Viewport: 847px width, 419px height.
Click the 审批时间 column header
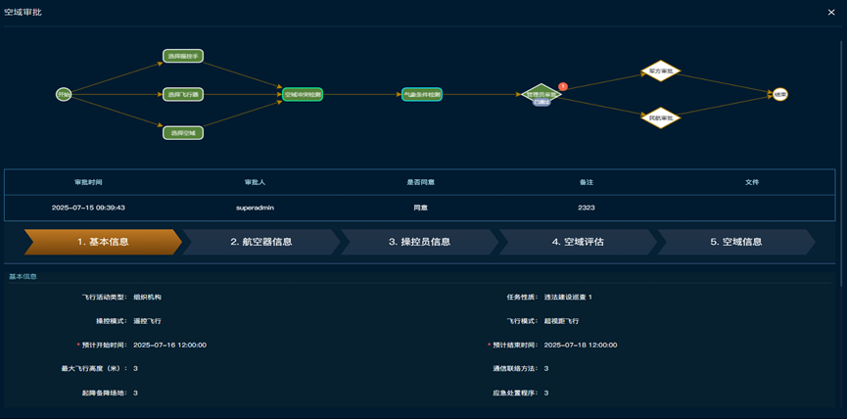pyautogui.click(x=88, y=182)
